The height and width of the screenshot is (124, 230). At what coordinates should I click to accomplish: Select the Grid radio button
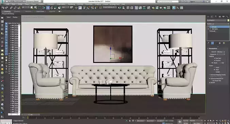(x=220, y=63)
